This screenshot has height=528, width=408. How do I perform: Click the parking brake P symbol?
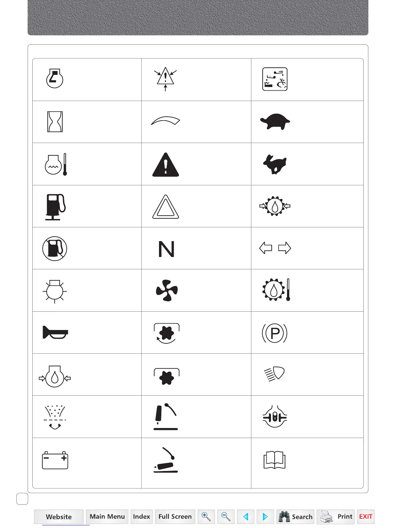275,333
